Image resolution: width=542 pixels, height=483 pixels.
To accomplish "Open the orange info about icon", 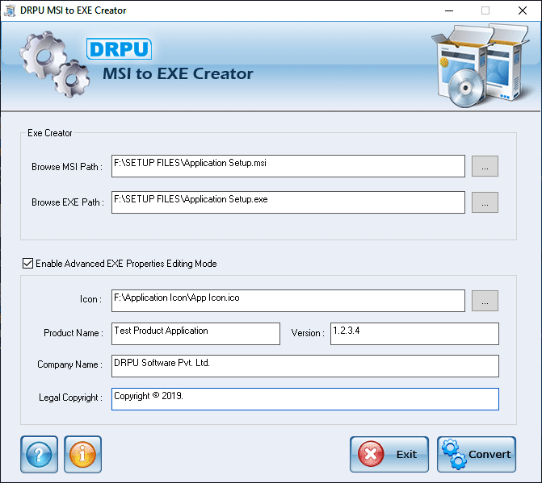I will pyautogui.click(x=82, y=454).
